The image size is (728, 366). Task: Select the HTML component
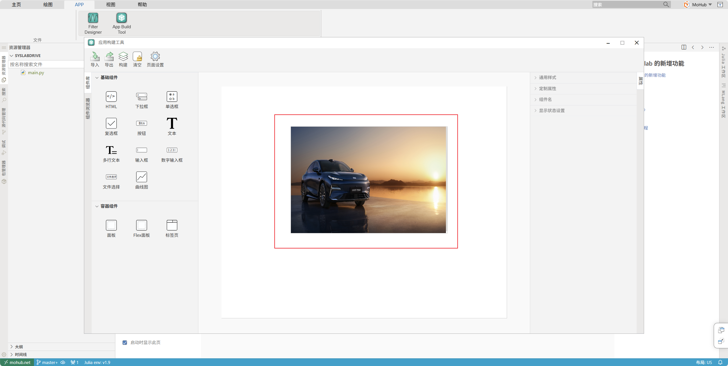(x=111, y=100)
